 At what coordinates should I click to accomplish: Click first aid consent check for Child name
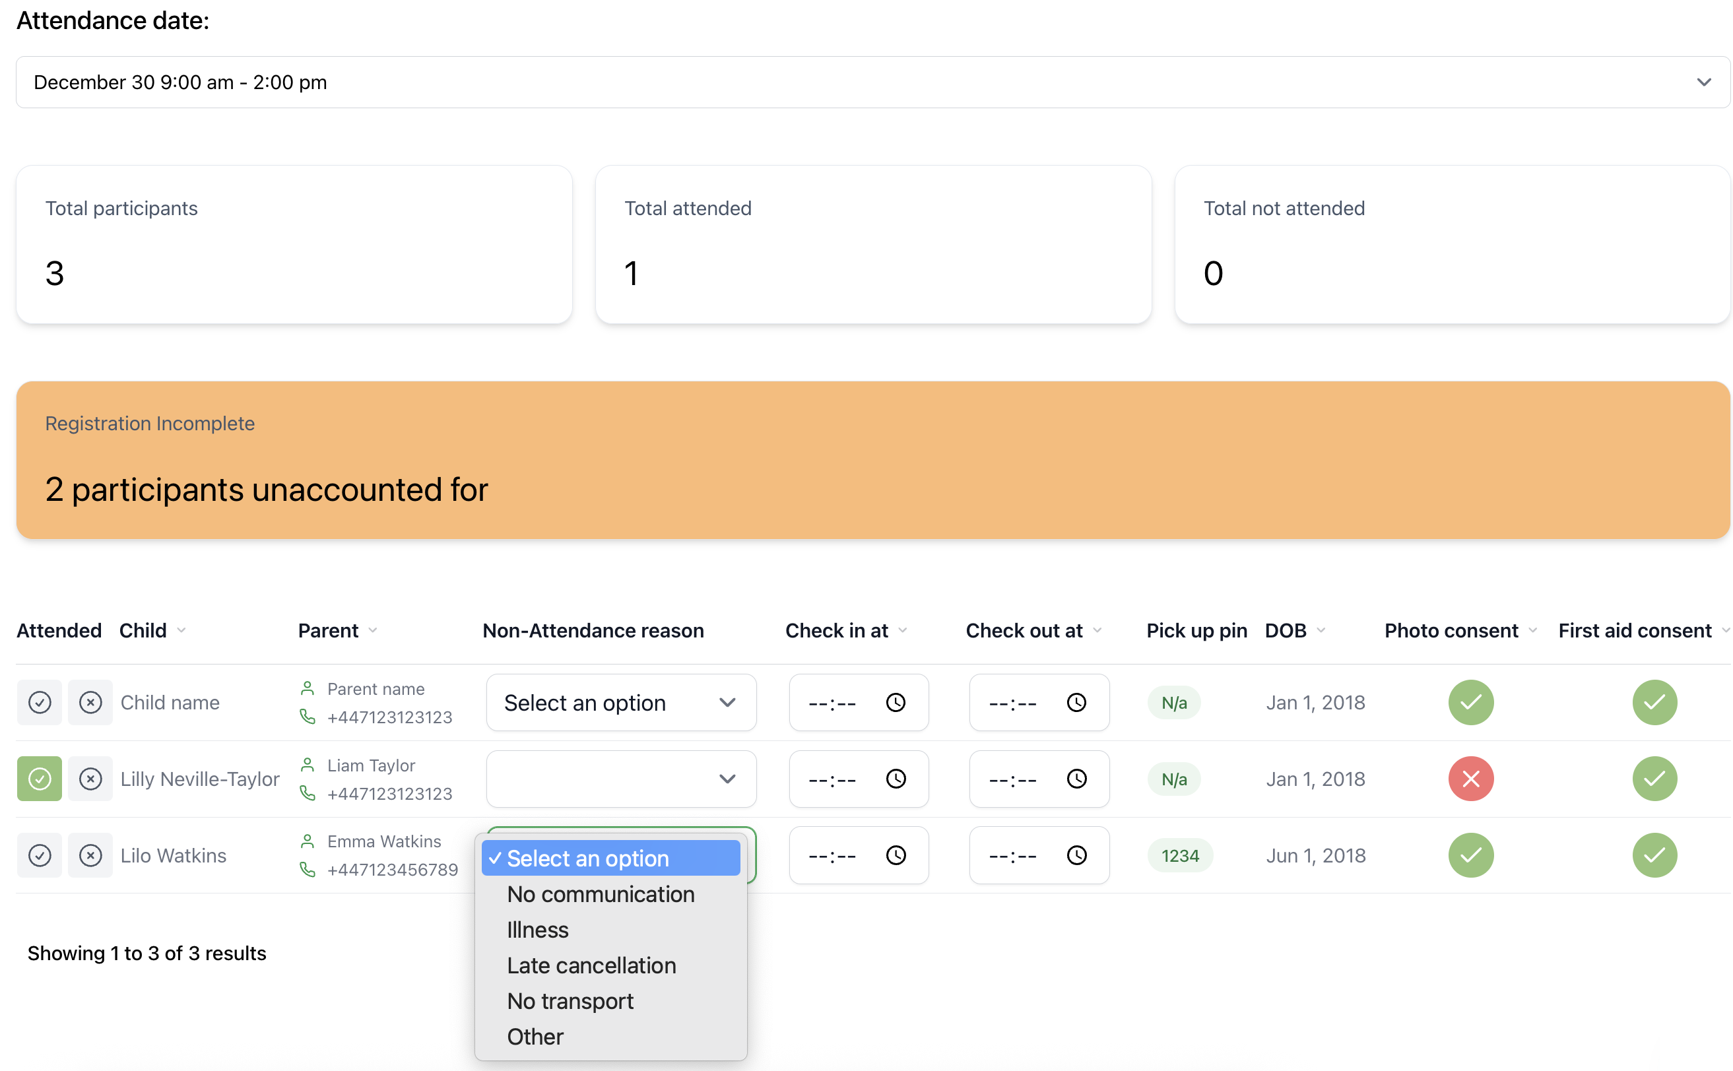tap(1654, 702)
